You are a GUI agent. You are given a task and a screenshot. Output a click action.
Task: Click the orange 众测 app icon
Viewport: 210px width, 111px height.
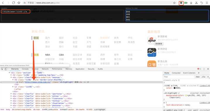(x=152, y=64)
